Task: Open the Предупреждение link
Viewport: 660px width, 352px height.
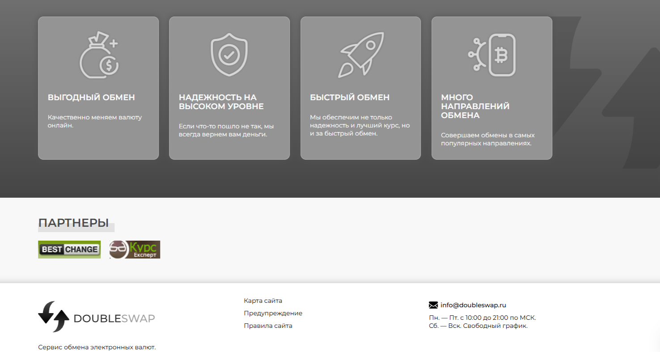Action: pos(273,313)
